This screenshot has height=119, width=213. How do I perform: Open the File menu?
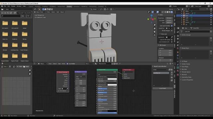coord(5,6)
